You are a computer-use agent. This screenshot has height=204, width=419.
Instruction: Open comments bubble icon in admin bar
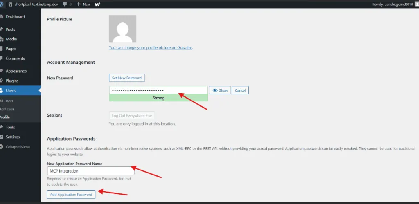[65, 4]
